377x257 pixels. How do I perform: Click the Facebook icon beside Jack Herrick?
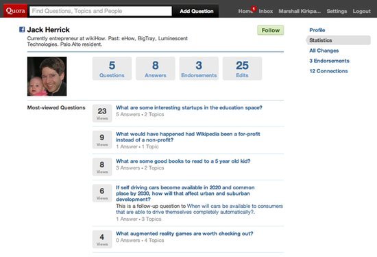point(22,29)
